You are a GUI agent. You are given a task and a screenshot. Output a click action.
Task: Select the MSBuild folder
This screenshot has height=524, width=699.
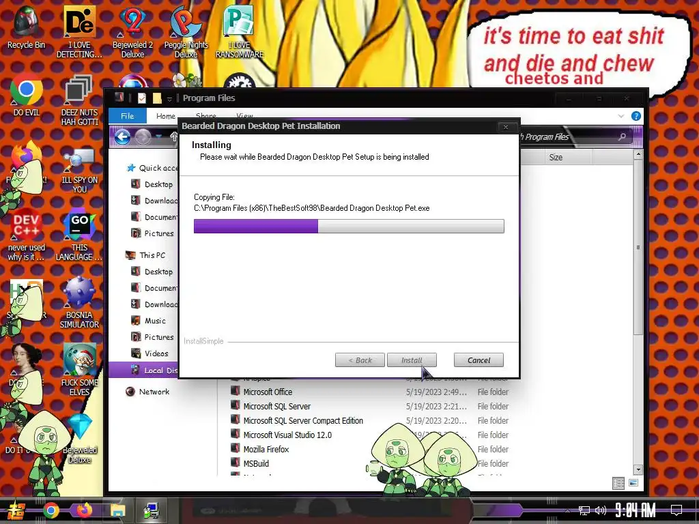257,463
